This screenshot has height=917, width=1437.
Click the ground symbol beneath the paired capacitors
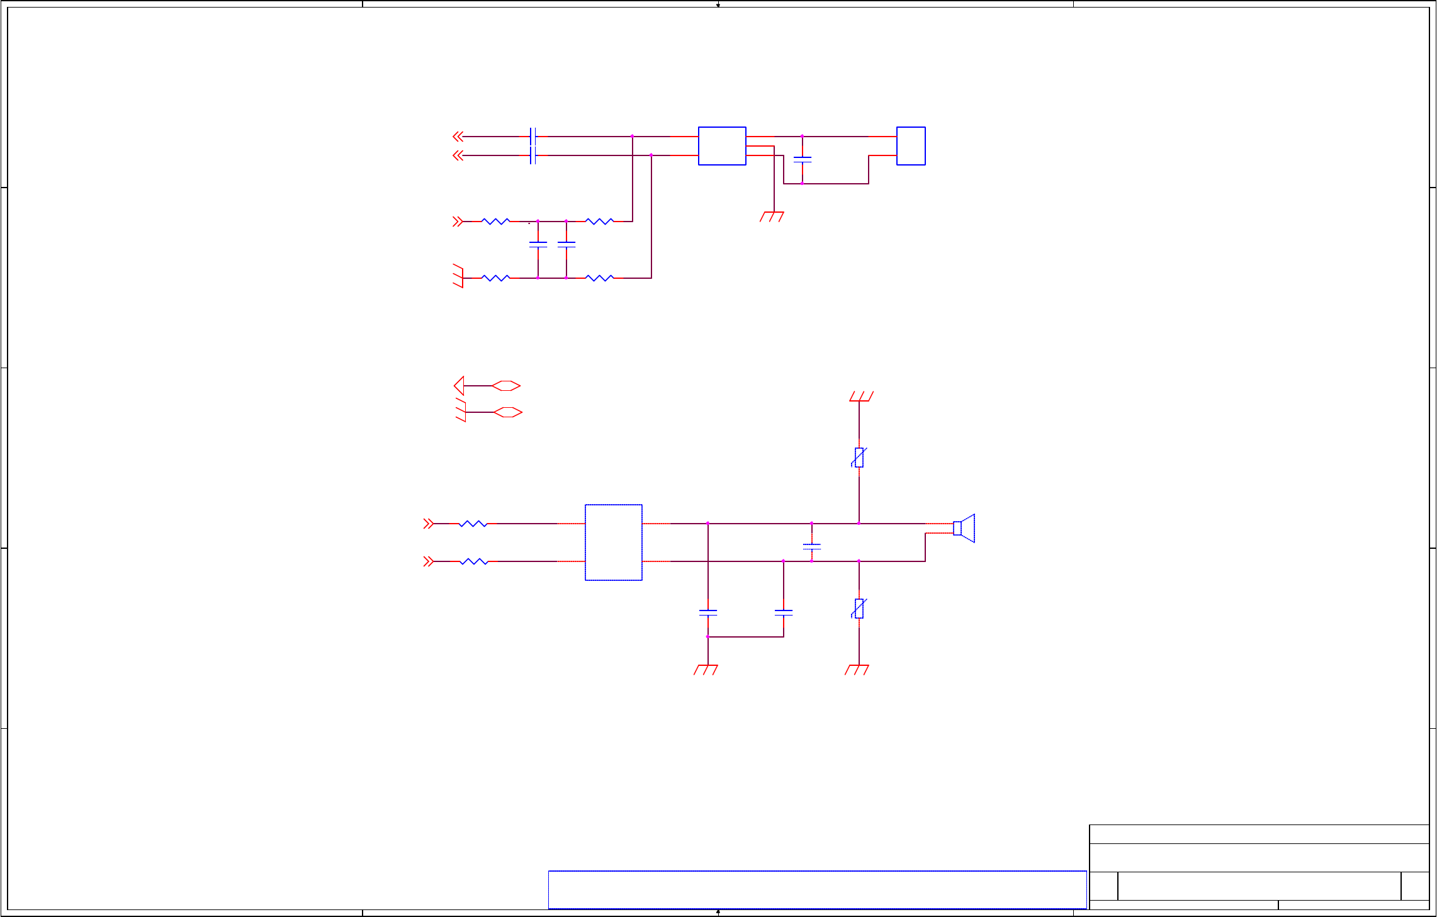[706, 670]
